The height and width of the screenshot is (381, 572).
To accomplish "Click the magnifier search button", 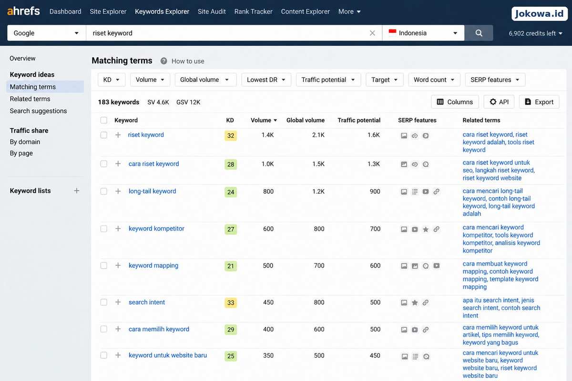I will tap(479, 33).
